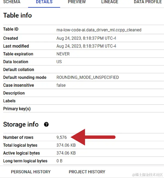Screen dimensions: 164x178
Task: Click the Active logical bytes value
Action: coord(66,153)
